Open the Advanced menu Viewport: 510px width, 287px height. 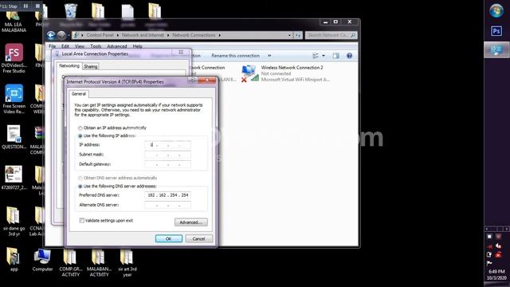pyautogui.click(x=117, y=46)
